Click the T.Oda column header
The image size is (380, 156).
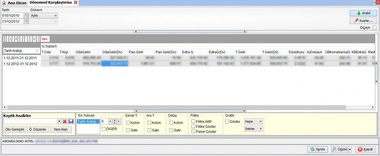pyautogui.click(x=50, y=52)
